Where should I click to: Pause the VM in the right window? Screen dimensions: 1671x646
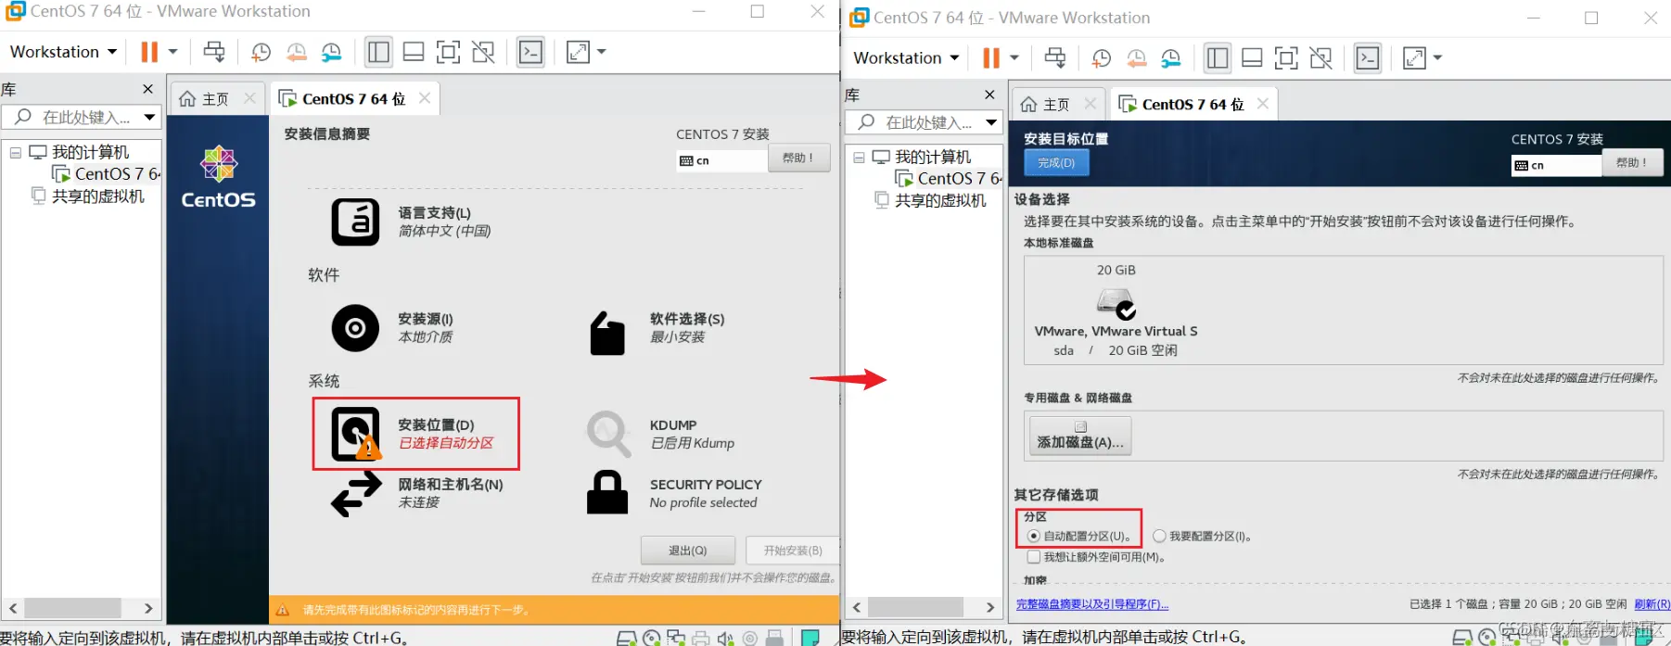991,57
